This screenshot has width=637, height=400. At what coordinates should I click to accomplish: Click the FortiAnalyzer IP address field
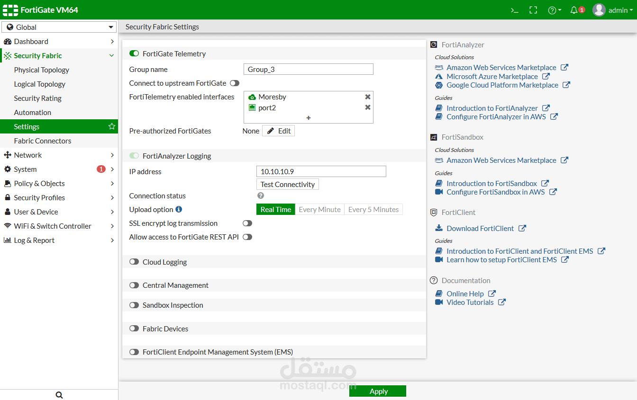[x=321, y=171]
